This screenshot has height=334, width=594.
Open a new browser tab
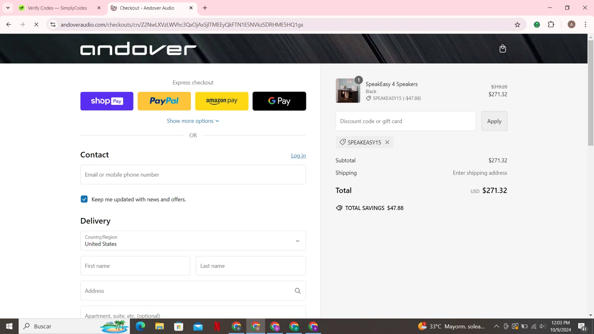(x=205, y=8)
